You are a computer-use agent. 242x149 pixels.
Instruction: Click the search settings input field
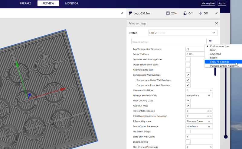pyautogui.click(x=169, y=41)
